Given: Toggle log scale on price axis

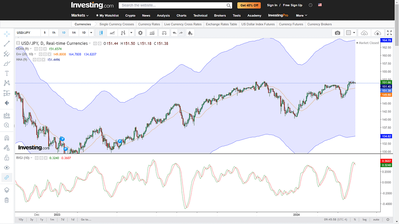Looking at the screenshot, I should 364,220.
